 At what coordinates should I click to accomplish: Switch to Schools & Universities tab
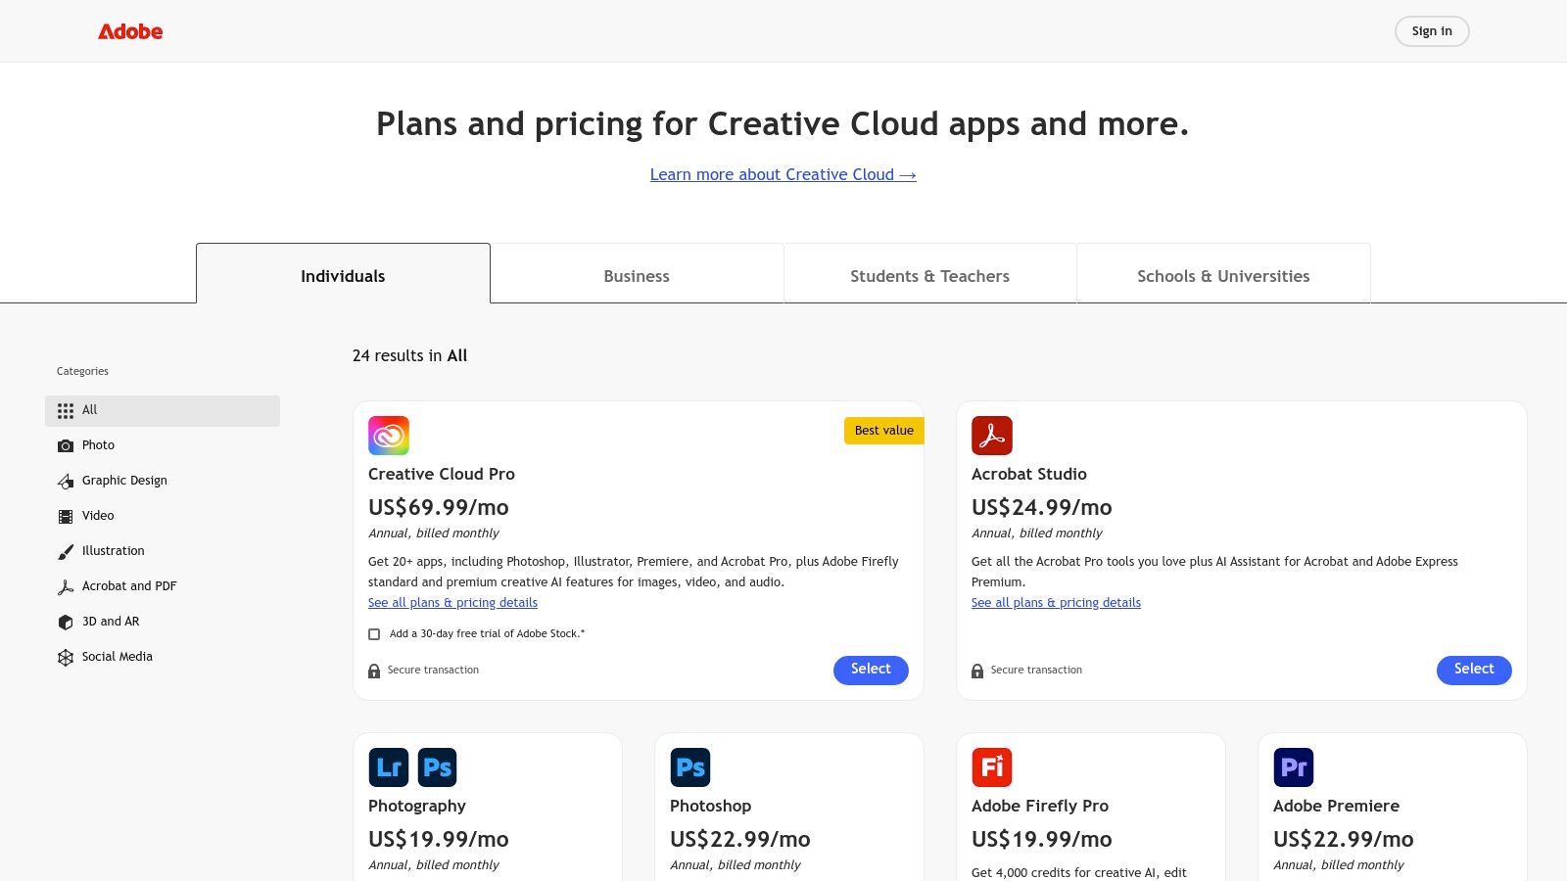click(x=1223, y=276)
